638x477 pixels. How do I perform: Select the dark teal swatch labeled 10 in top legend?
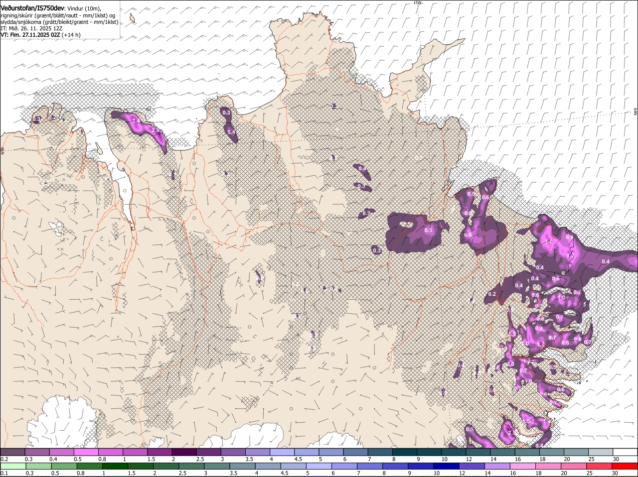[453, 452]
